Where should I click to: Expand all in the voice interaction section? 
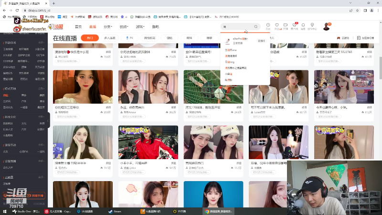point(41,145)
